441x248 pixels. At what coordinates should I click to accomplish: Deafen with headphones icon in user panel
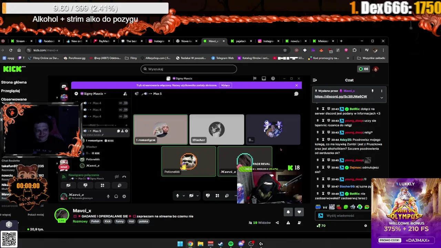tap(116, 196)
